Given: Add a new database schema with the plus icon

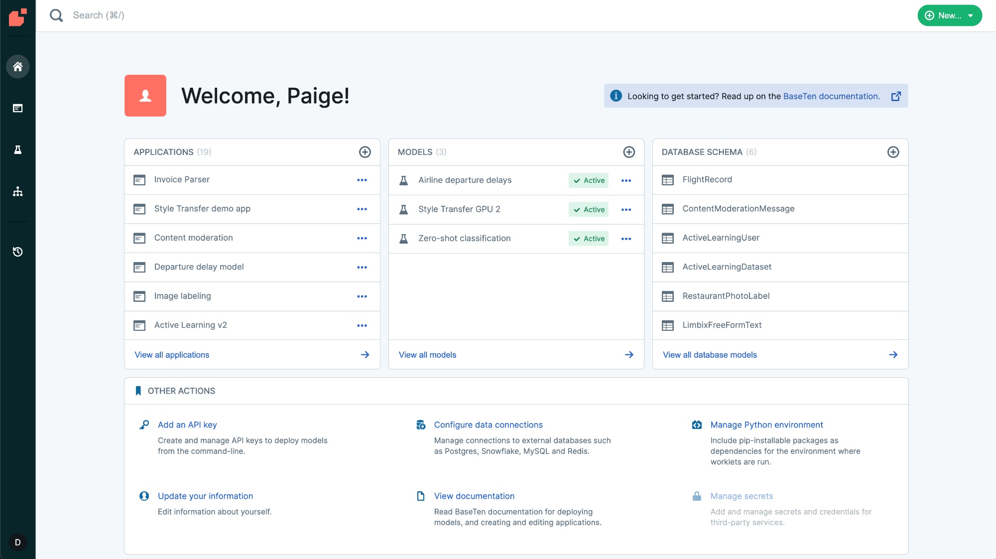Looking at the screenshot, I should [893, 152].
